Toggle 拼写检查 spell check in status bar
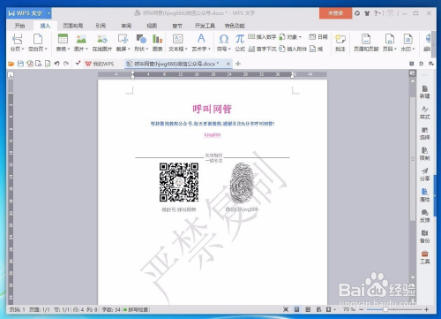 (x=136, y=309)
